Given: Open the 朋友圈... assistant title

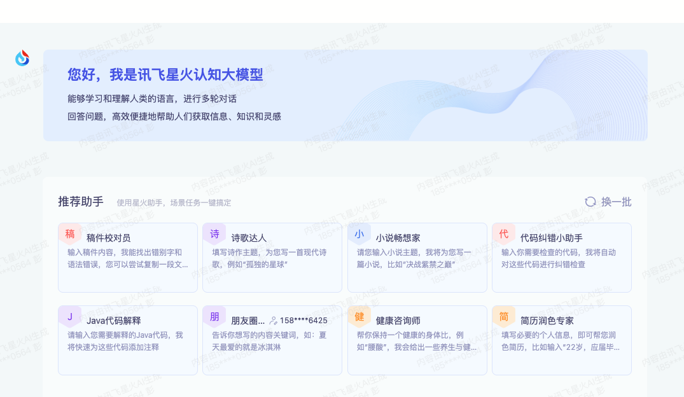Looking at the screenshot, I should (248, 321).
